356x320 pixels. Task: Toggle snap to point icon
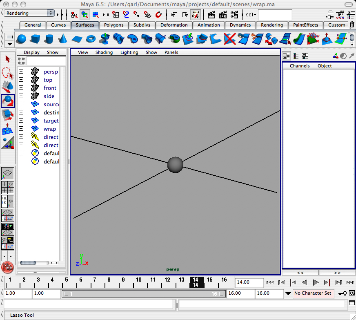coord(136,15)
